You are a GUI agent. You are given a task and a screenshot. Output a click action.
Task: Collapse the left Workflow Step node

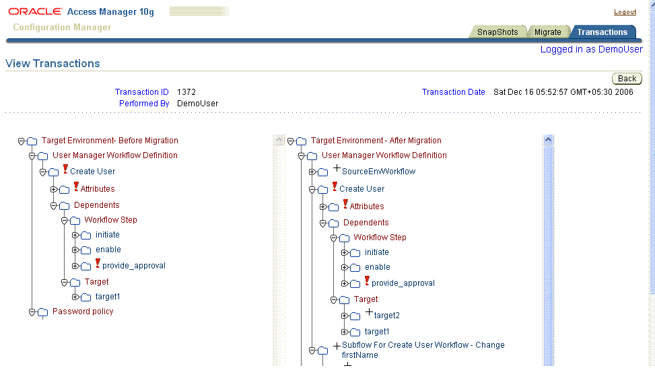[x=65, y=221]
